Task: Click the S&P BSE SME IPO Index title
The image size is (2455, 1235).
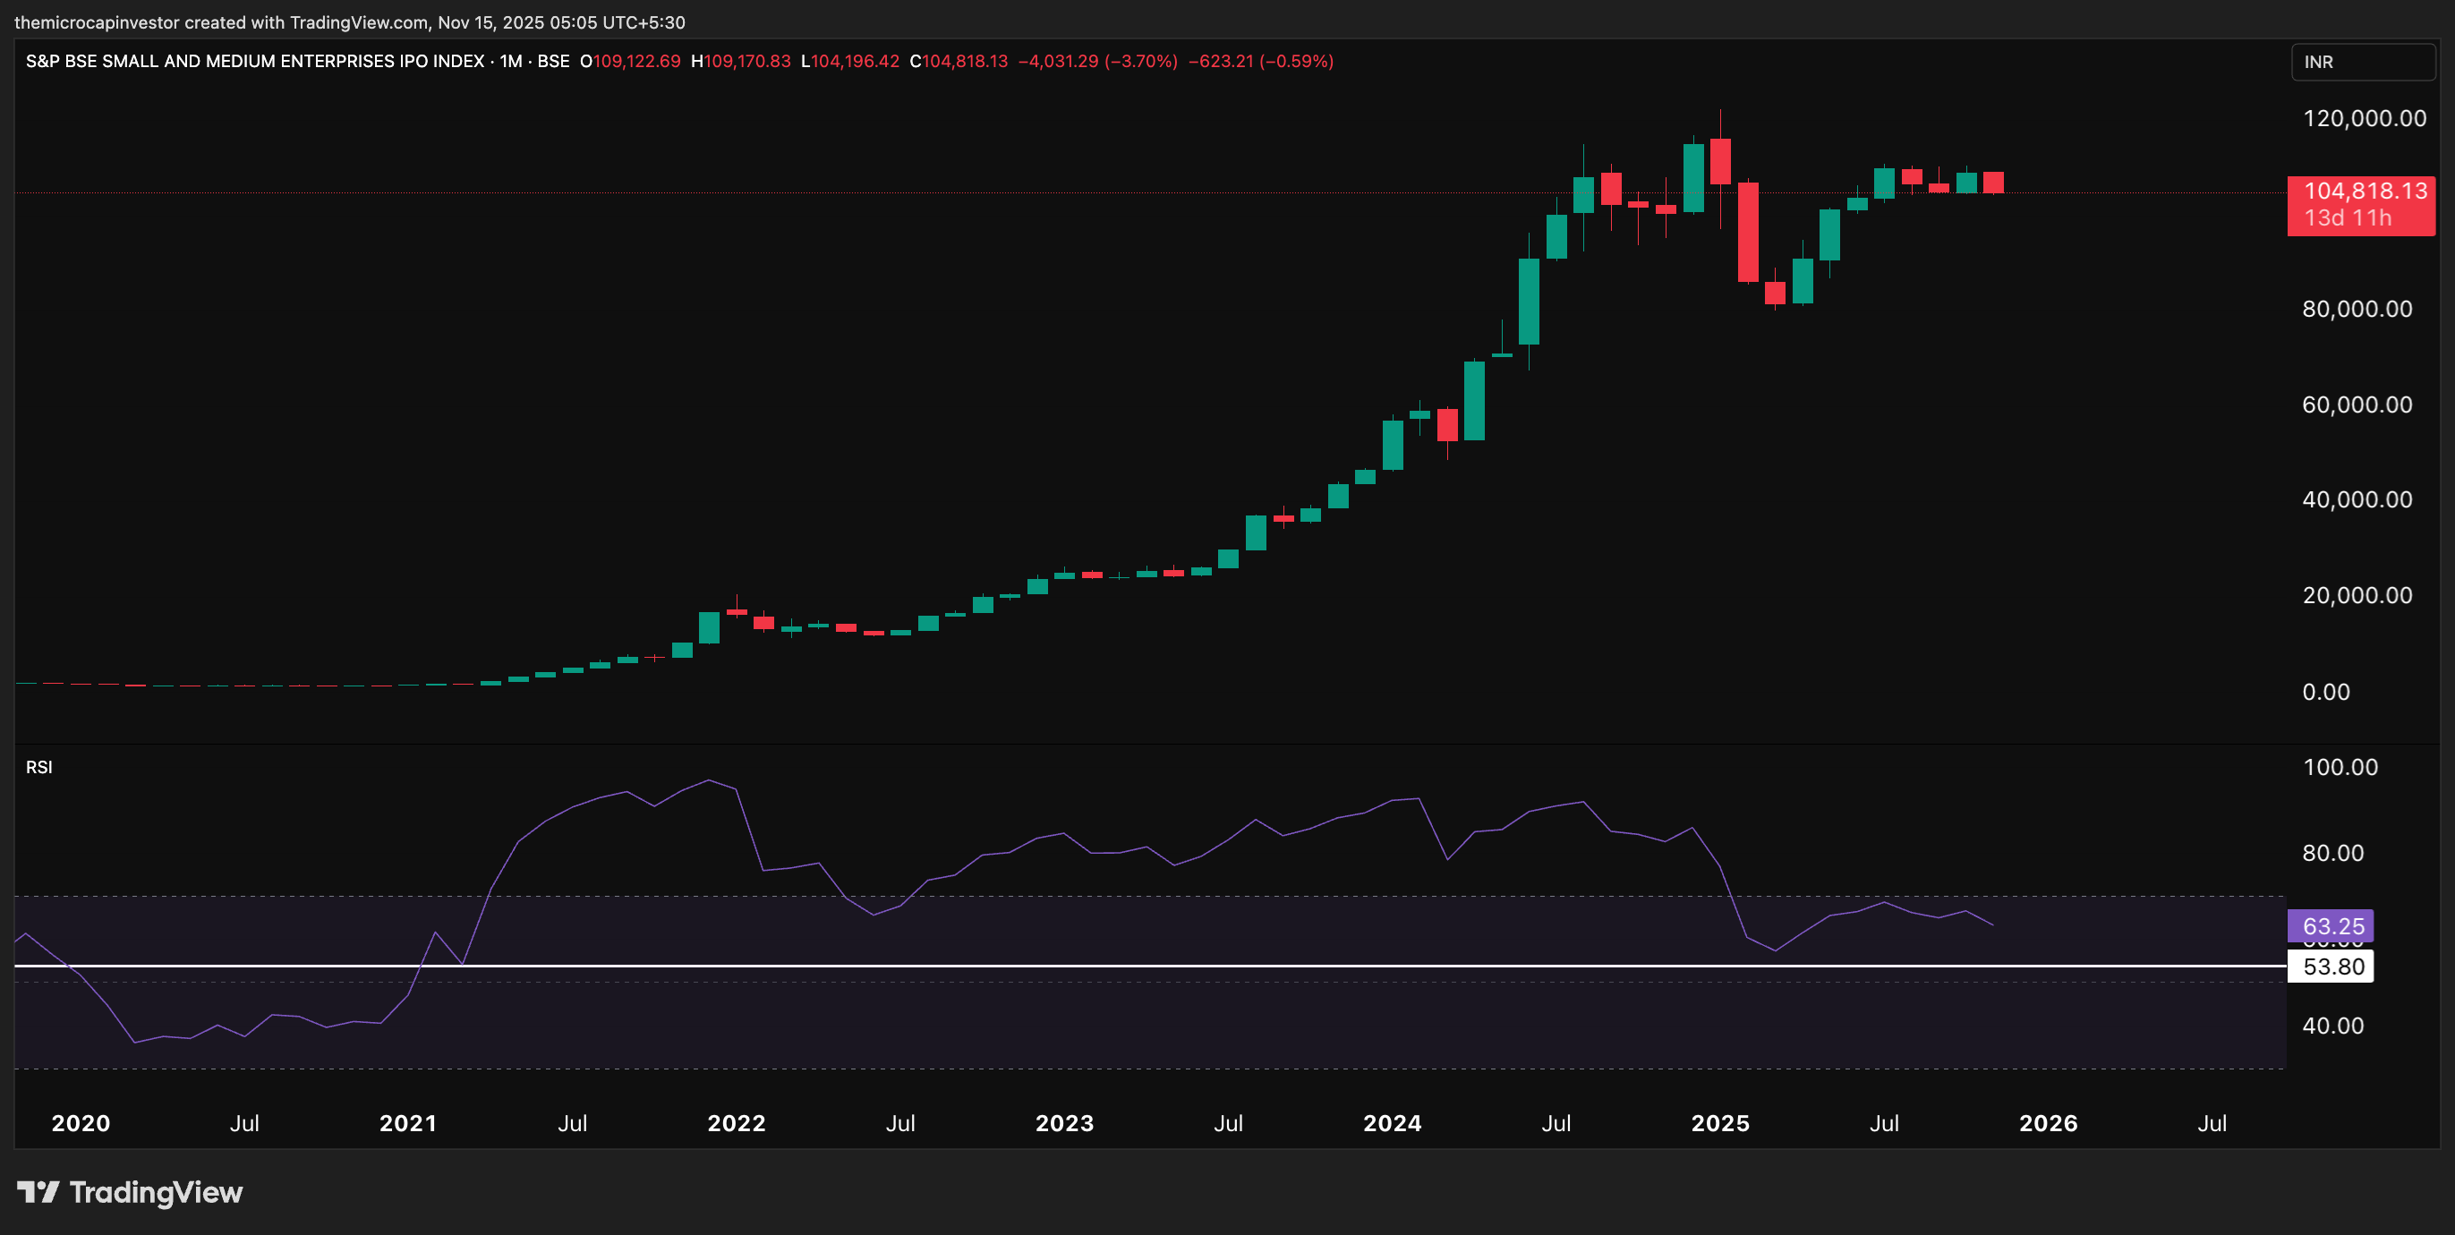Action: pos(254,61)
